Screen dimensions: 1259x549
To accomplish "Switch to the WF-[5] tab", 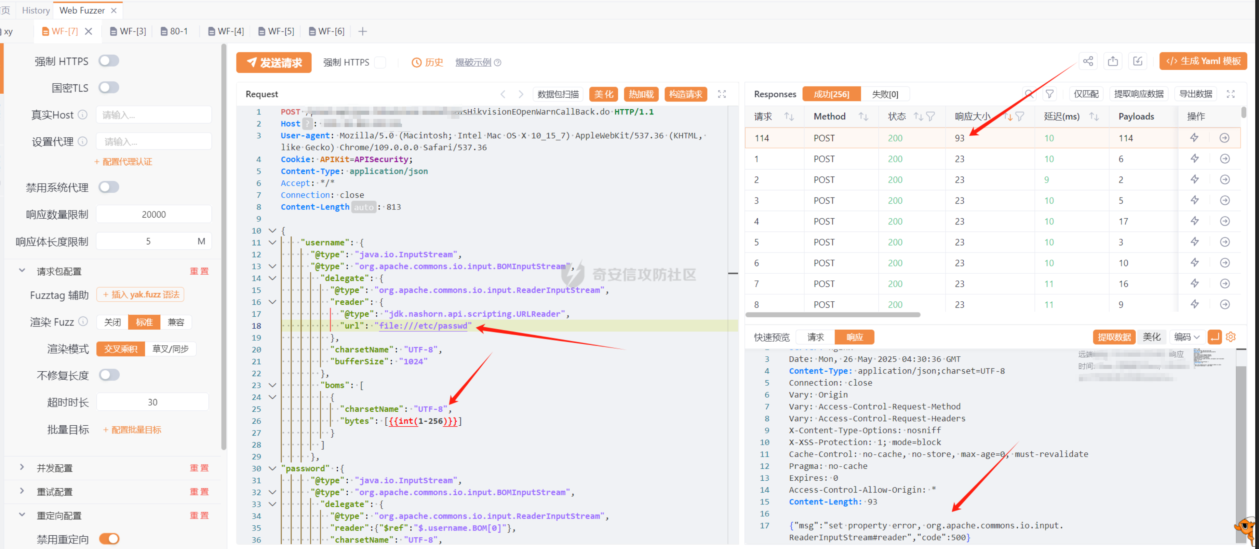I will 276,31.
